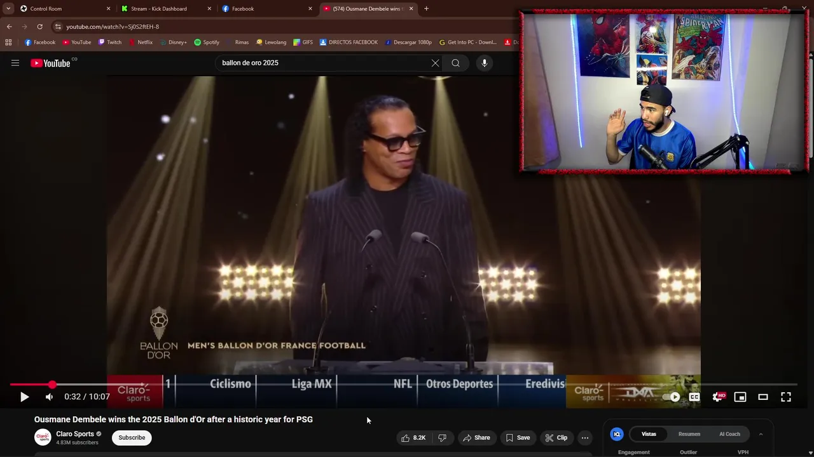
Task: Close the Kick Dashboard tab
Action: (209, 9)
